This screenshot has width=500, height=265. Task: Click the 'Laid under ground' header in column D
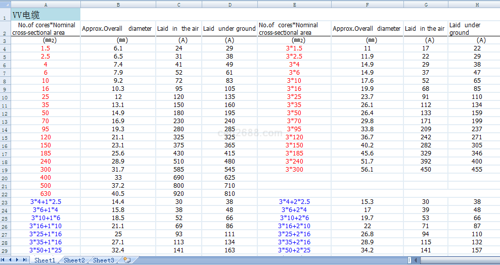(x=229, y=29)
